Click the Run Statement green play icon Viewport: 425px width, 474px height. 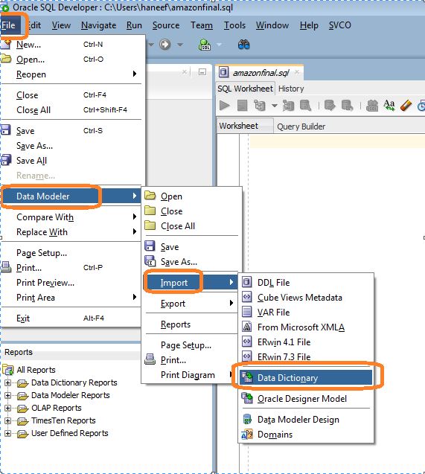pyautogui.click(x=224, y=106)
